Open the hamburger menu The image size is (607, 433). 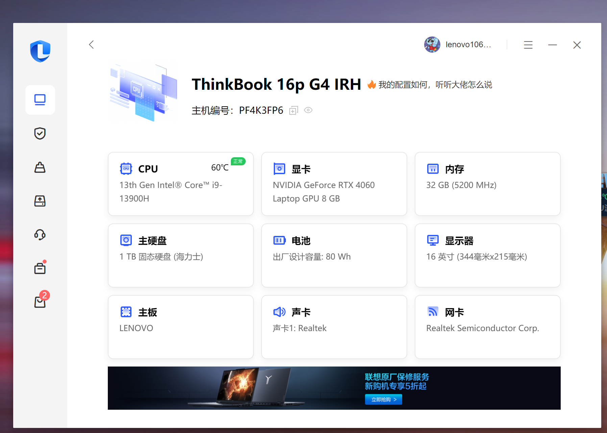click(528, 45)
